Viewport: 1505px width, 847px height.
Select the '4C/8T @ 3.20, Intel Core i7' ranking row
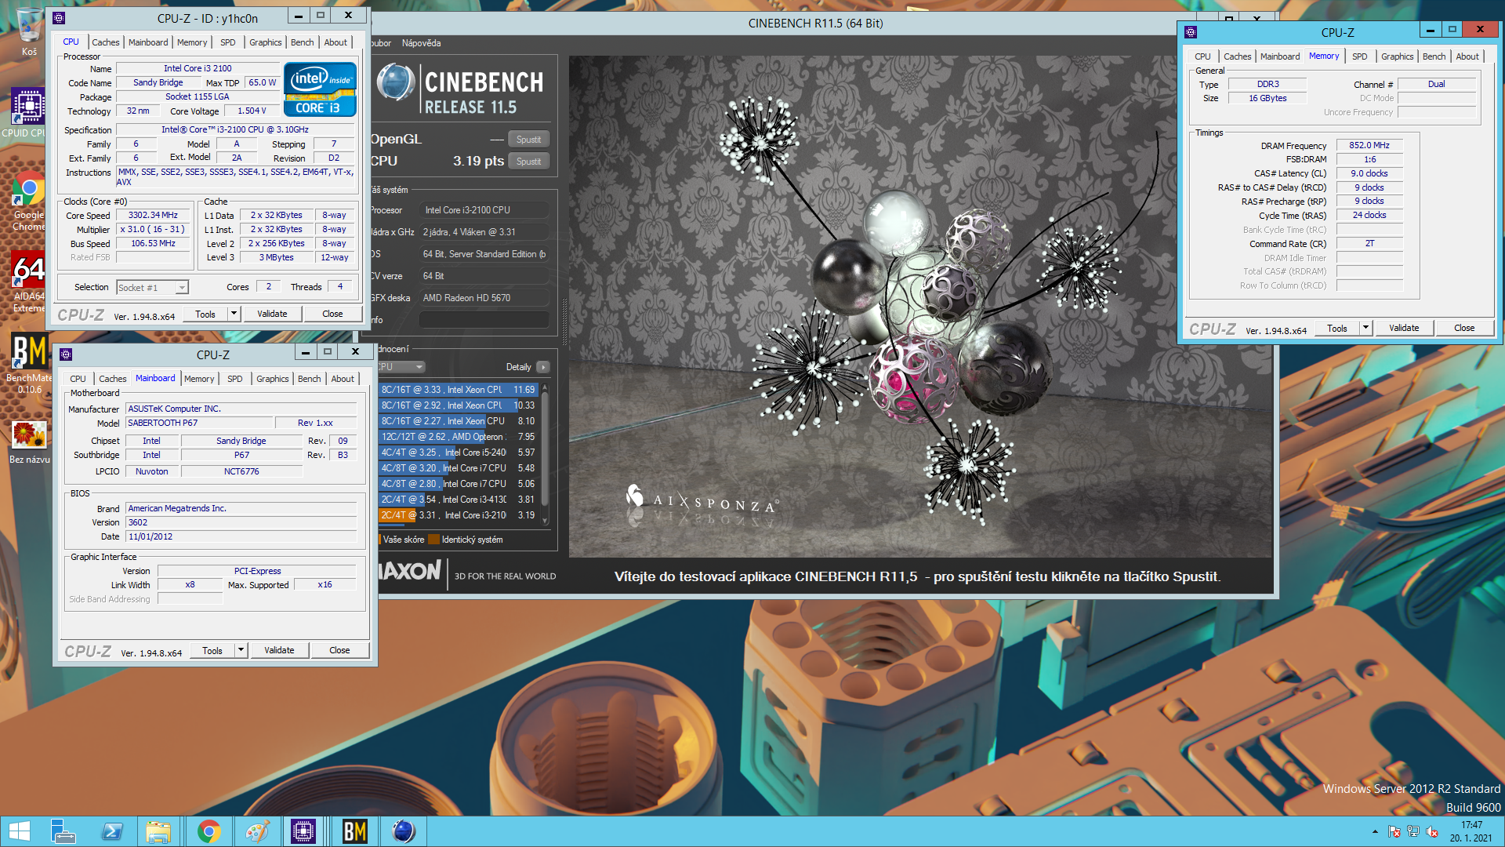459,468
